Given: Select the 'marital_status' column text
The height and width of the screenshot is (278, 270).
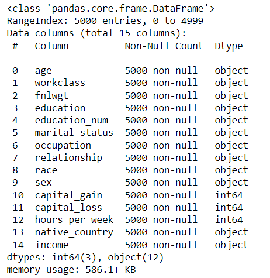Looking at the screenshot, I should tap(74, 133).
